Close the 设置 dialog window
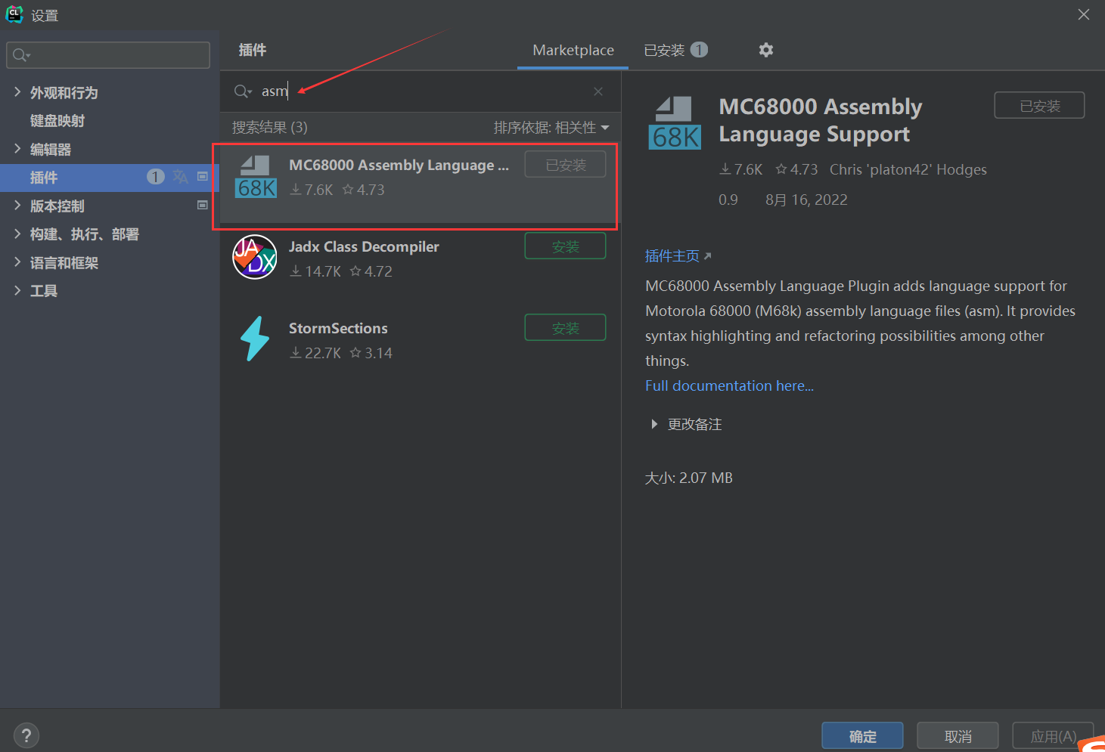The image size is (1105, 752). (x=1084, y=14)
